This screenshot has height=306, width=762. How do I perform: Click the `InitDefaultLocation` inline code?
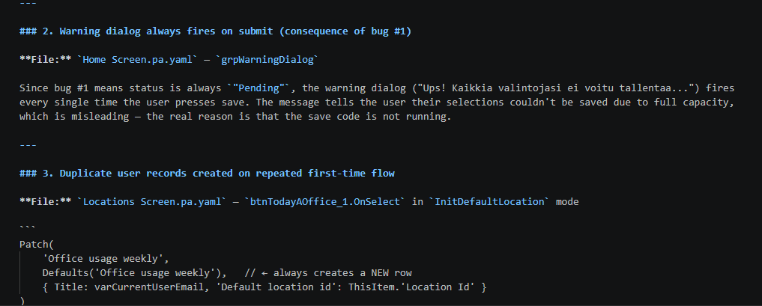(x=486, y=202)
